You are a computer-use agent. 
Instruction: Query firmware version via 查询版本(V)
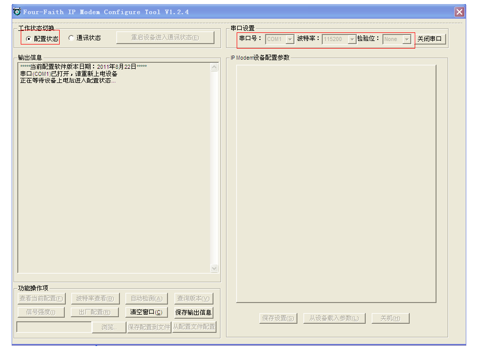coord(193,298)
